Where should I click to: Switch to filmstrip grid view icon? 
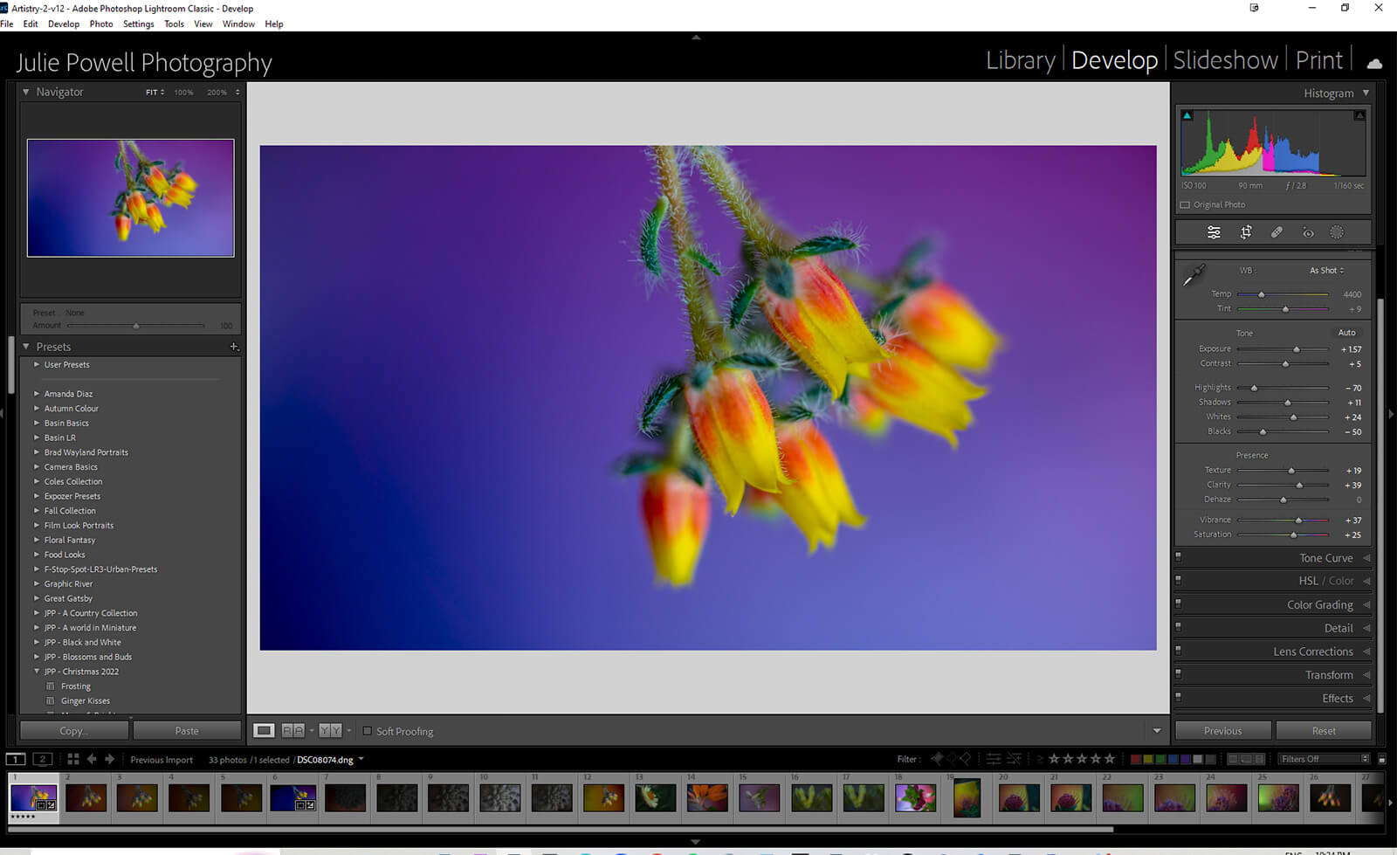click(73, 759)
